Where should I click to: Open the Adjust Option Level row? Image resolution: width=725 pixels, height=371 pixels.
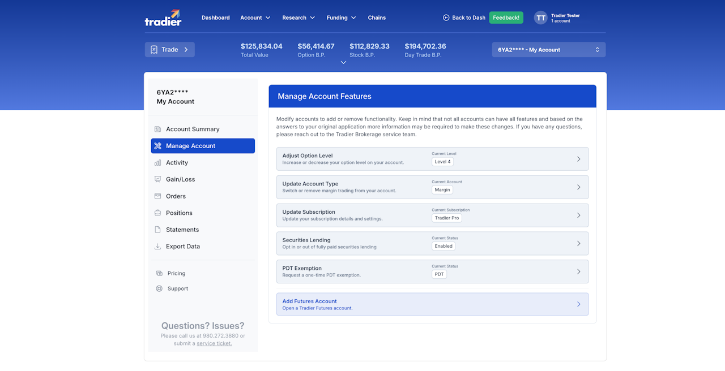click(432, 159)
